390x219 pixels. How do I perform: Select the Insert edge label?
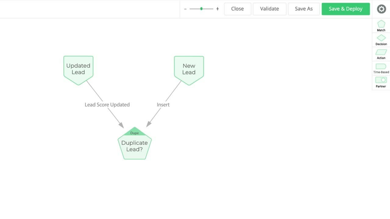click(163, 104)
